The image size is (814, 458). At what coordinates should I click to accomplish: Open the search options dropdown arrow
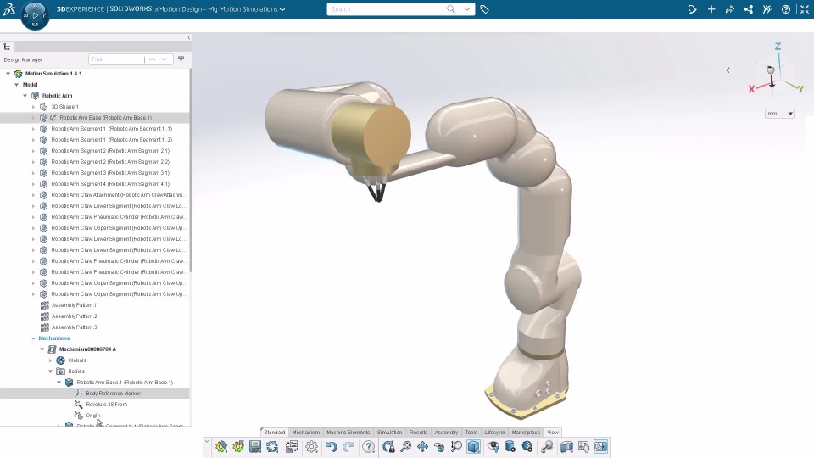pos(467,9)
